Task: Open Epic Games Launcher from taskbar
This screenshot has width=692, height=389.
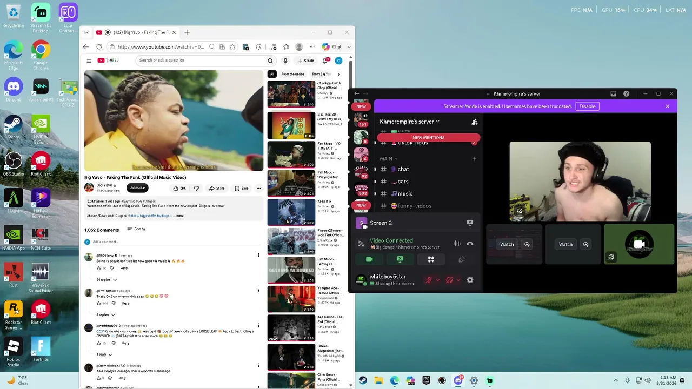Action: 426,380
